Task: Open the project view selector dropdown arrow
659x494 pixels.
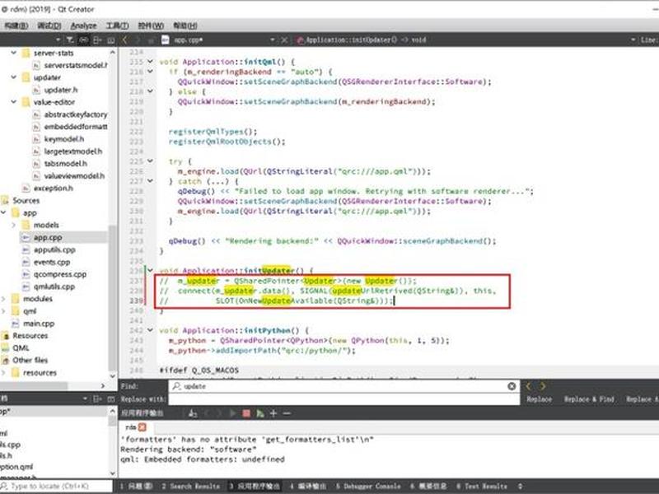Action: coord(58,40)
